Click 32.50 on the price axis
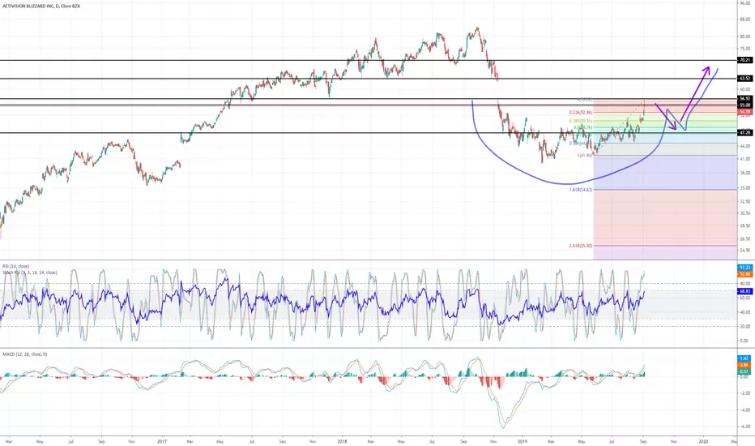This screenshot has width=755, height=446. pyautogui.click(x=745, y=202)
